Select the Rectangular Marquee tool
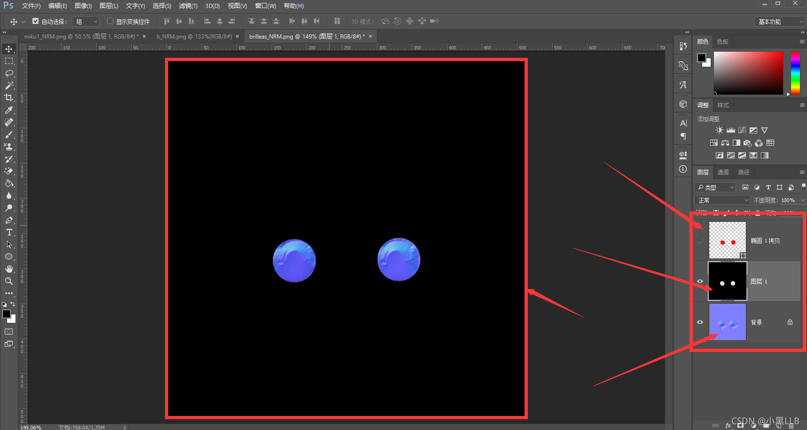The image size is (807, 430). (9, 61)
